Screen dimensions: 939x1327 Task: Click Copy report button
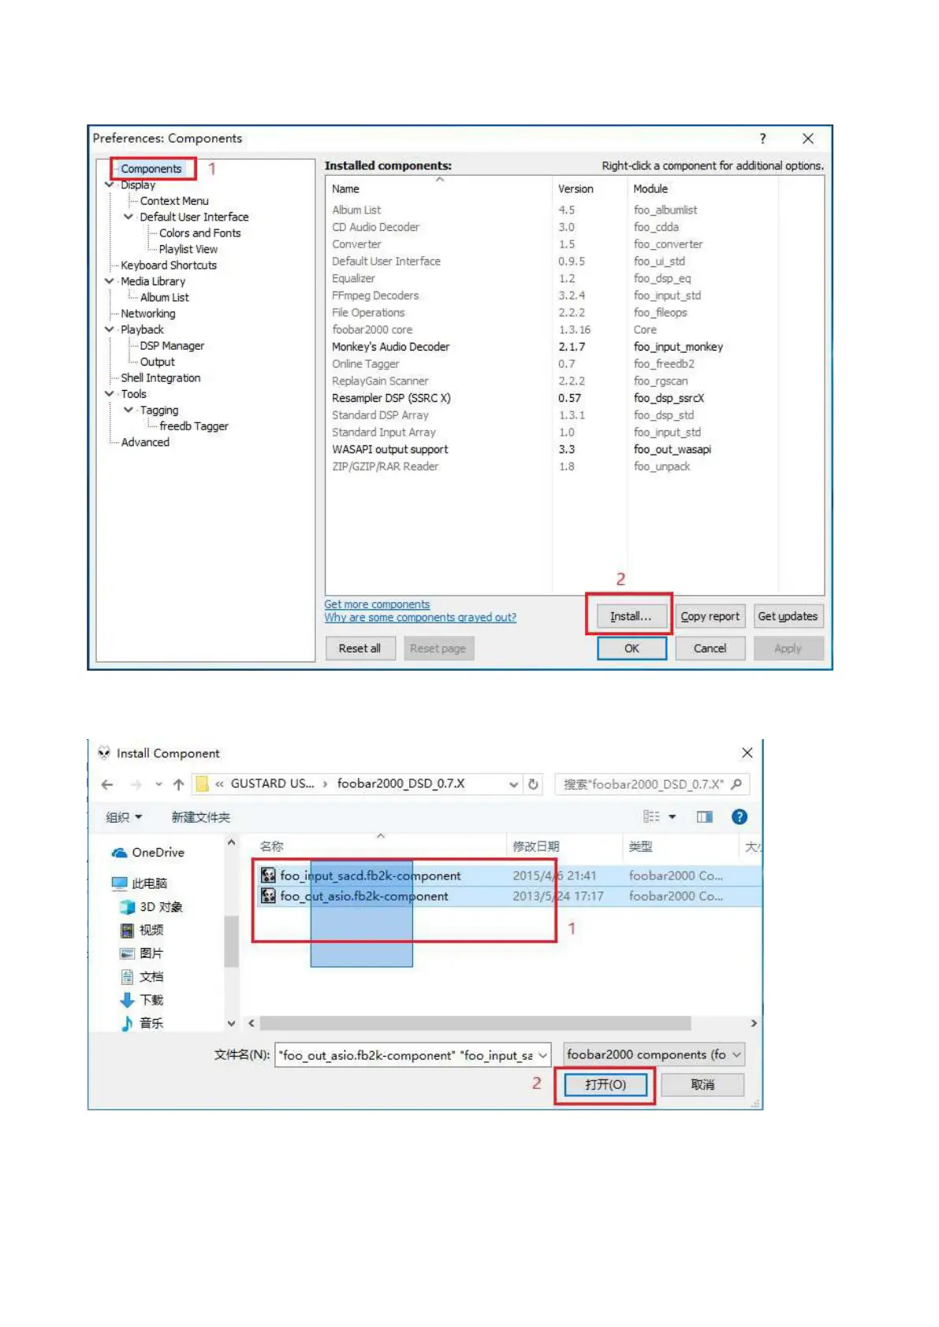(710, 616)
